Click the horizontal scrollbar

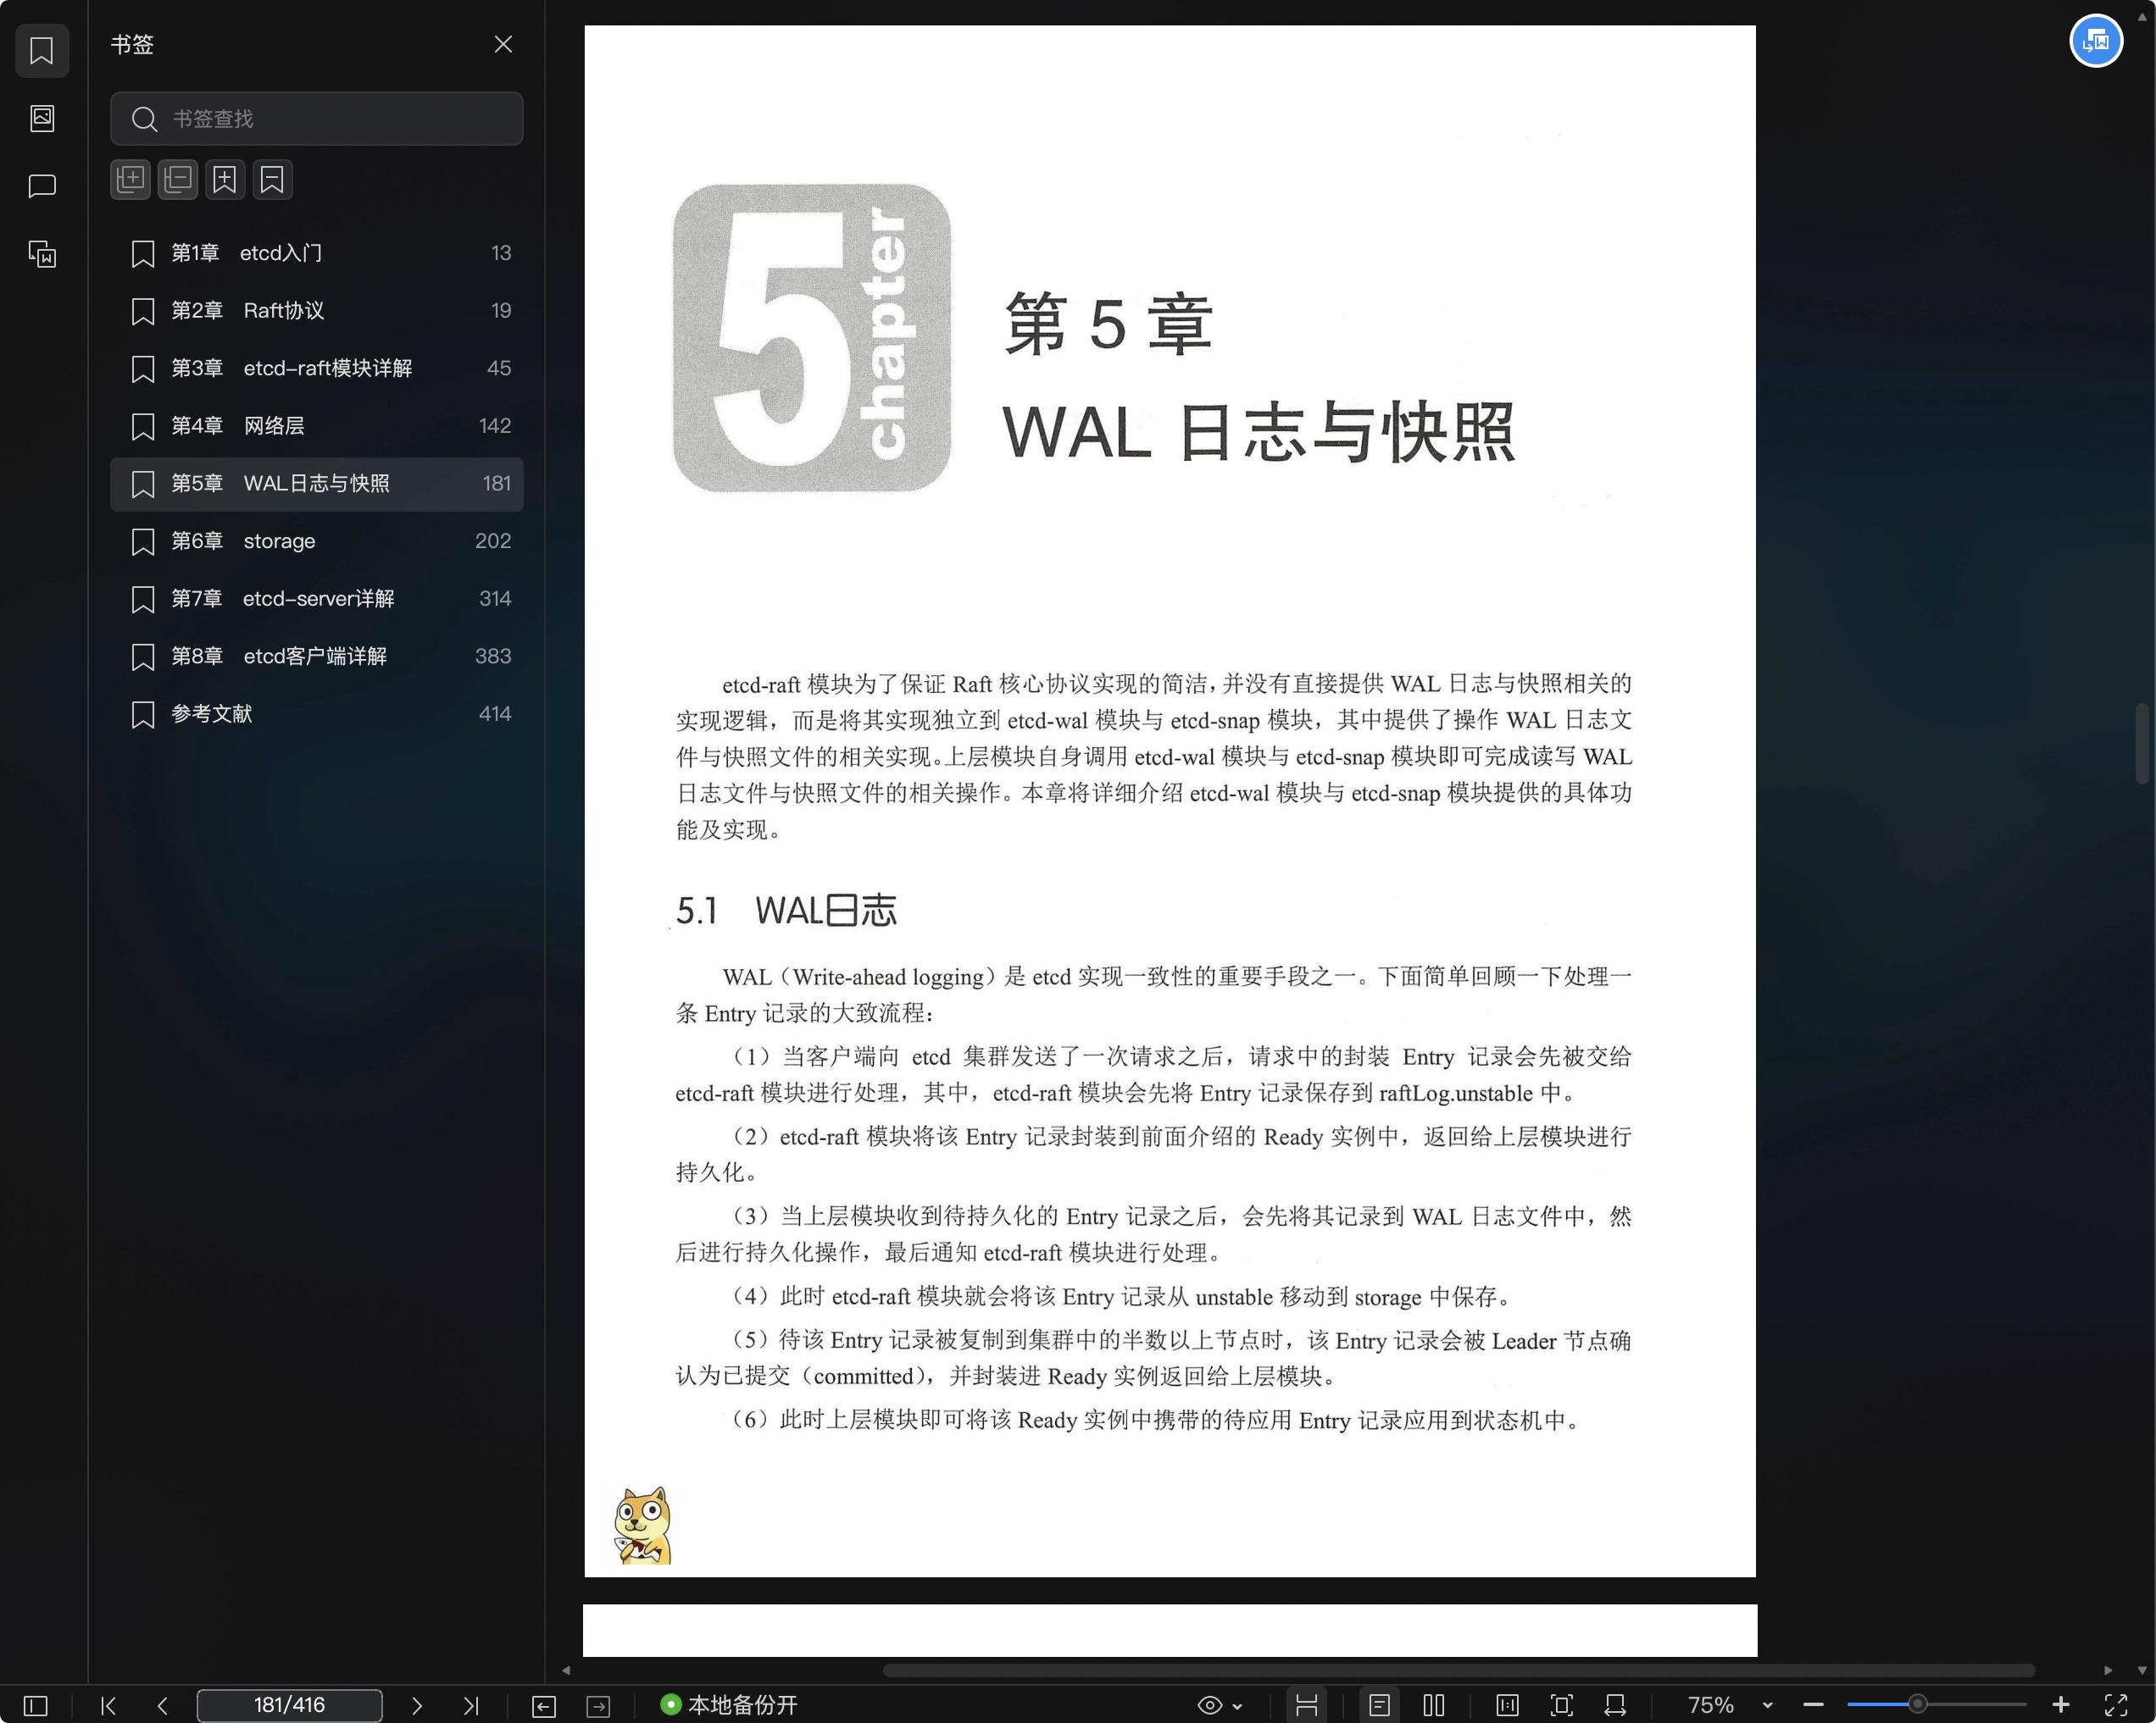tap(1458, 1670)
